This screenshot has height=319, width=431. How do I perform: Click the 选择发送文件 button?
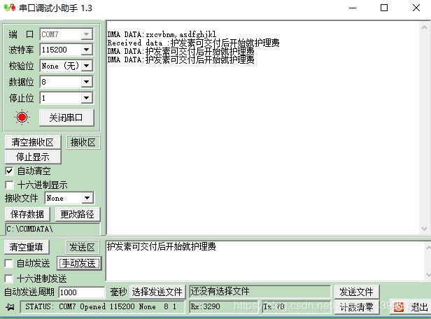[157, 292]
